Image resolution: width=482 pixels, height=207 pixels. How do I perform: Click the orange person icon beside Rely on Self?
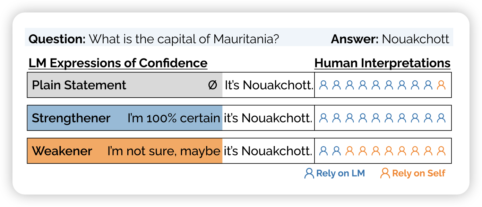tap(385, 173)
